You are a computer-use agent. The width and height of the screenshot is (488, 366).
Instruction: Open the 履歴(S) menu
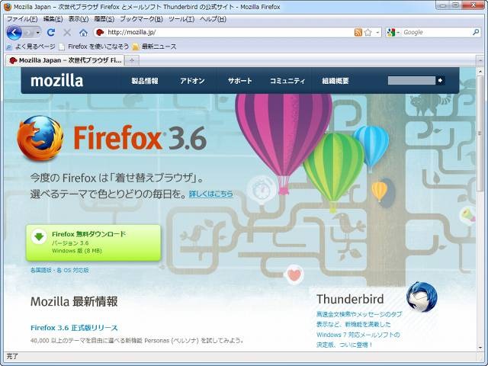tap(104, 19)
